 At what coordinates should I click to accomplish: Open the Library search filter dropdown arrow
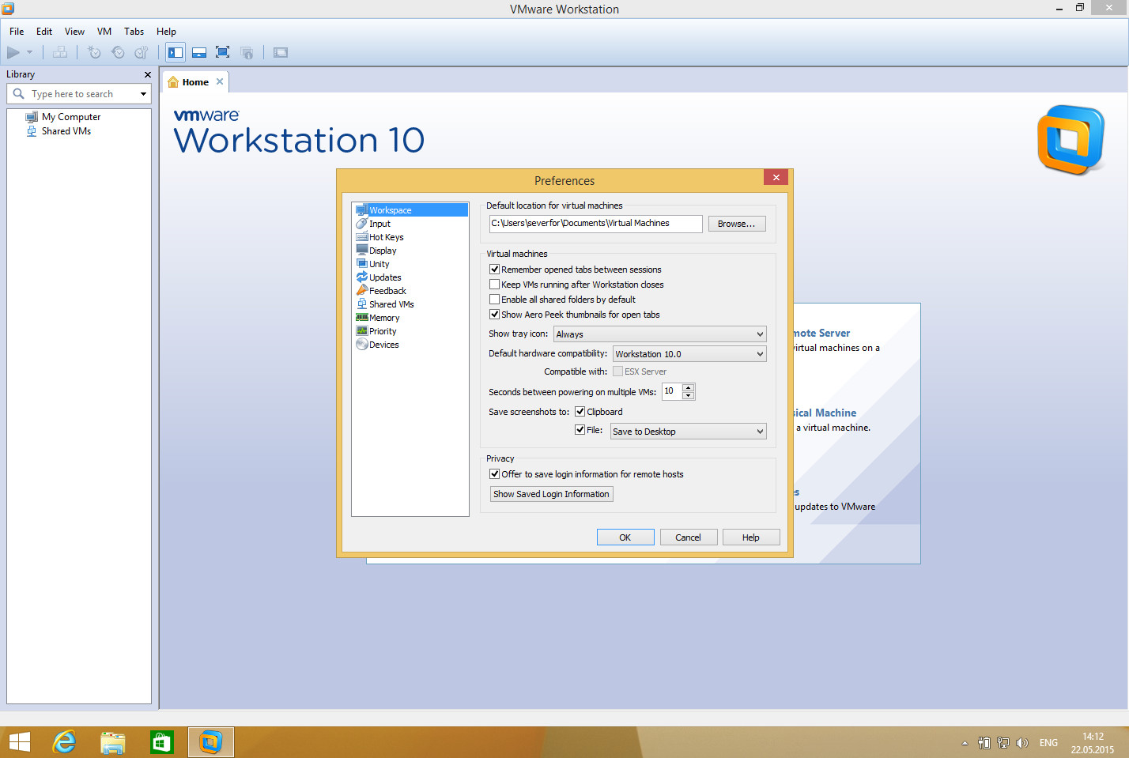coord(143,94)
